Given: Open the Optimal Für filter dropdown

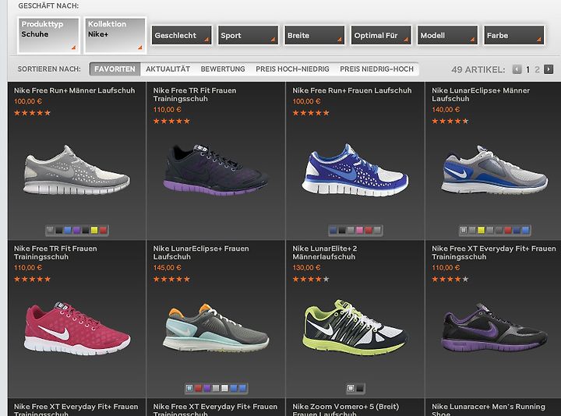Looking at the screenshot, I should pyautogui.click(x=381, y=35).
